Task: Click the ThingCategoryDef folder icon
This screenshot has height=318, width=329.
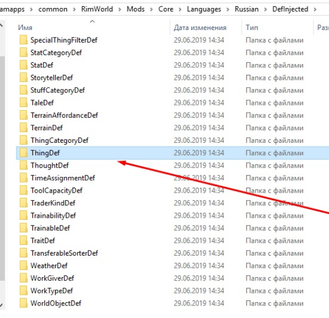Action: coord(23,140)
